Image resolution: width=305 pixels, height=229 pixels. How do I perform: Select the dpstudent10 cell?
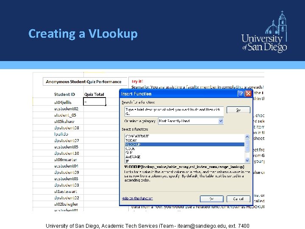(67, 153)
